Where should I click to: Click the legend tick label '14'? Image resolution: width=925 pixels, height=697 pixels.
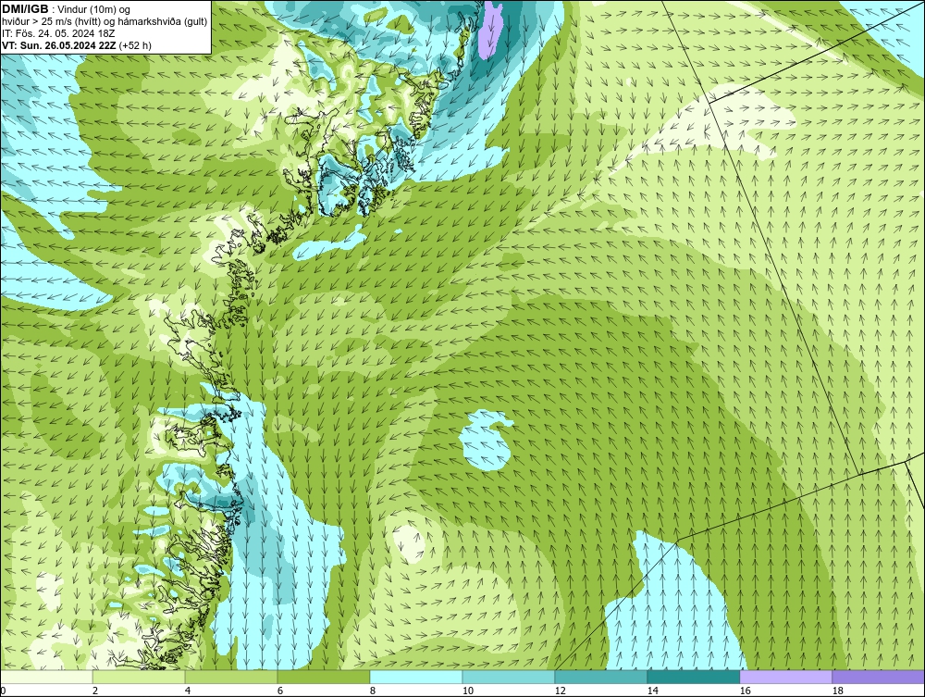pos(652,691)
